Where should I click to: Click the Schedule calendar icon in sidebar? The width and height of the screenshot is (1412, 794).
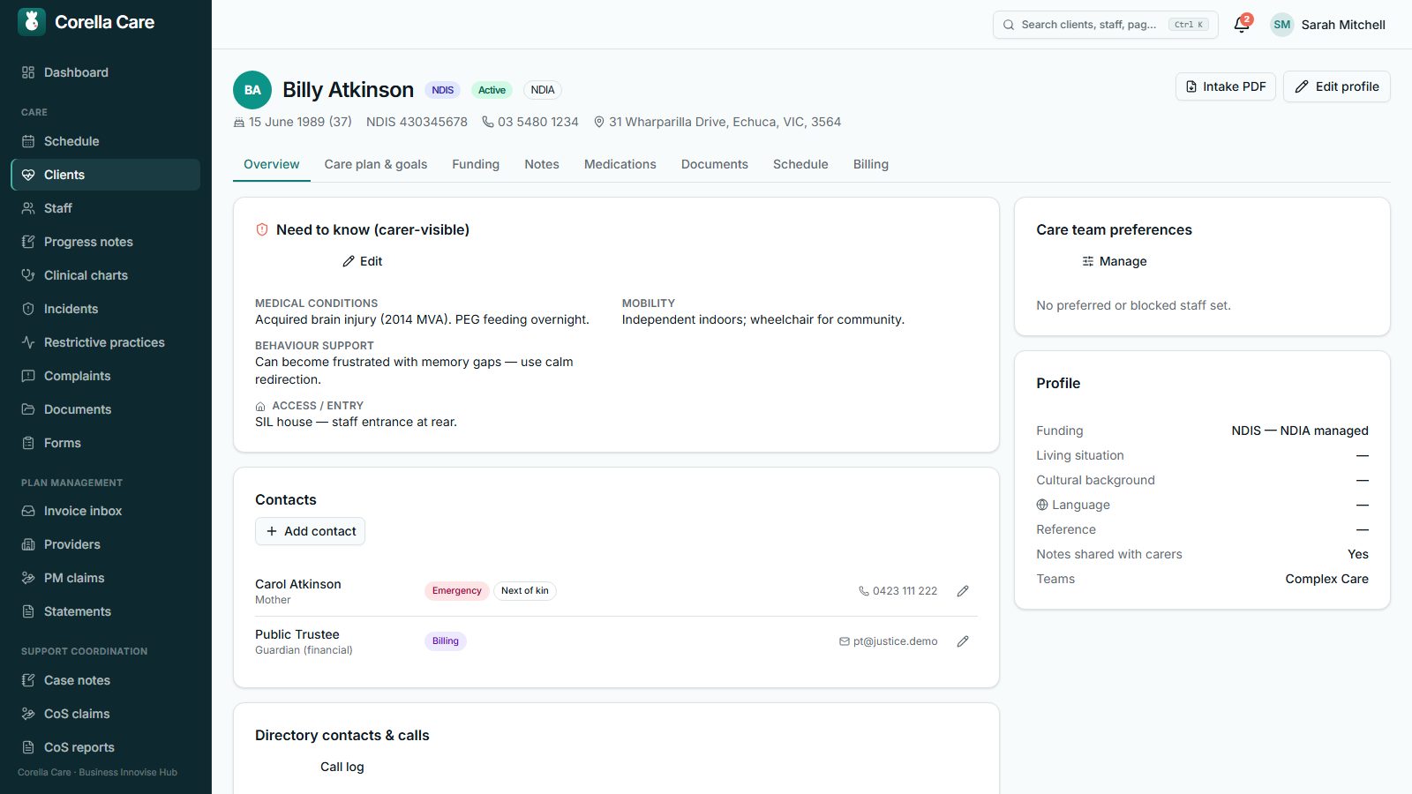pyautogui.click(x=28, y=141)
